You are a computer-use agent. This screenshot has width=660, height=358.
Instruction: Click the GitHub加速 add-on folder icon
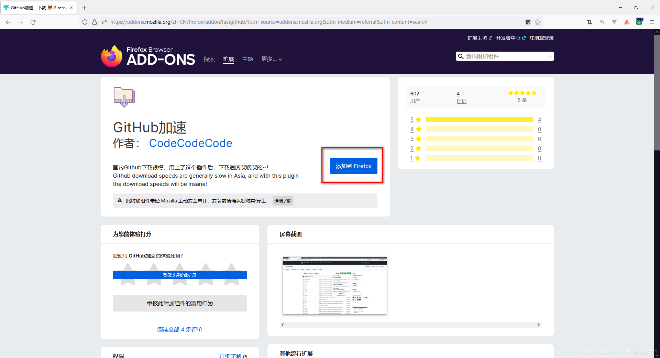pos(124,97)
